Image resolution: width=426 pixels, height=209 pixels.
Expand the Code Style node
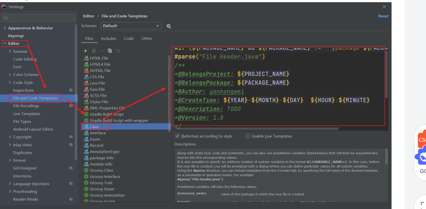tap(10, 82)
